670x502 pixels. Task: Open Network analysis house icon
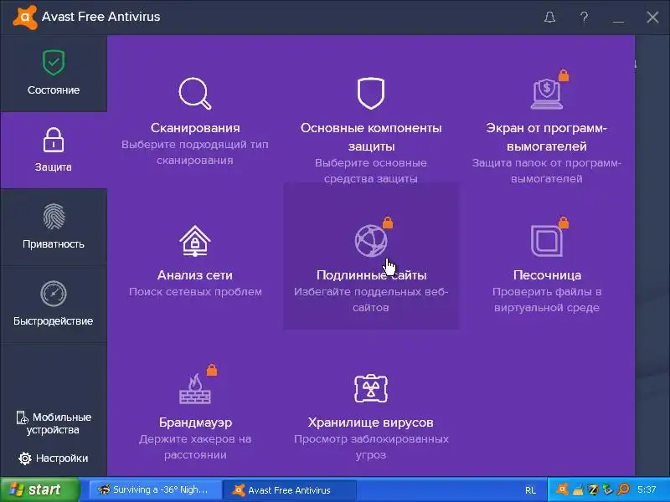(195, 241)
